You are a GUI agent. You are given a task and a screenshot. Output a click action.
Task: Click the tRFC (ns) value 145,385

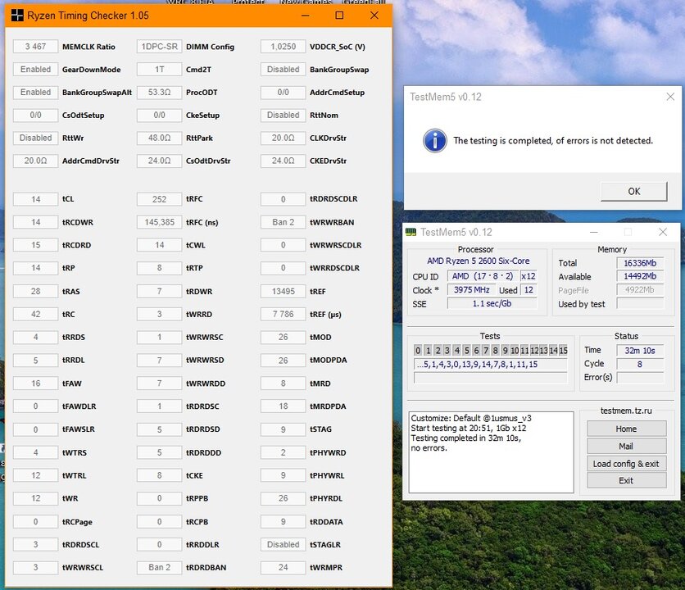point(160,222)
